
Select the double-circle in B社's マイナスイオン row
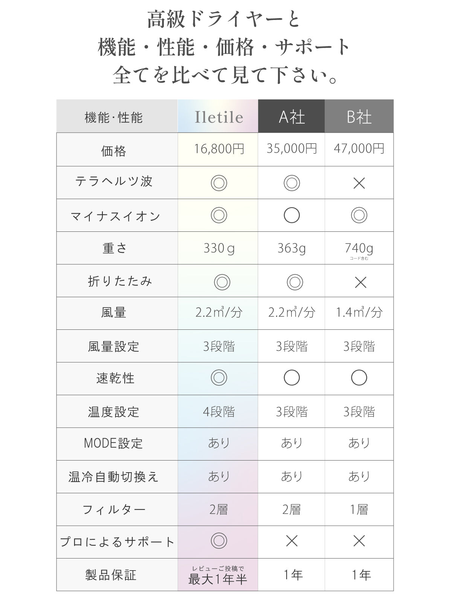coord(359,216)
